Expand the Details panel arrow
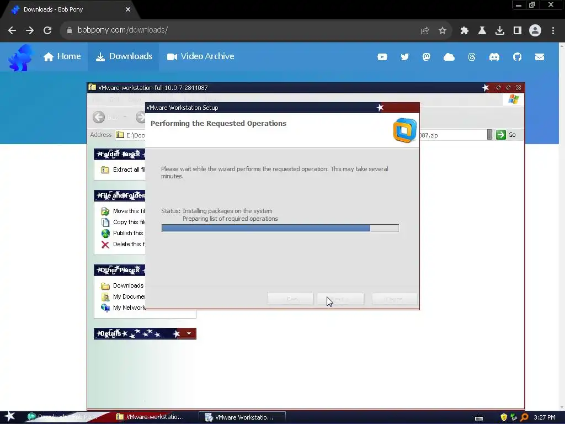This screenshot has height=424, width=565. [189, 333]
